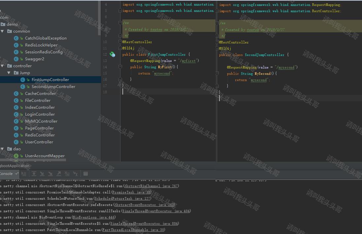
Task: Click @Slf4j annotation in right editor
Action: (x=225, y=48)
